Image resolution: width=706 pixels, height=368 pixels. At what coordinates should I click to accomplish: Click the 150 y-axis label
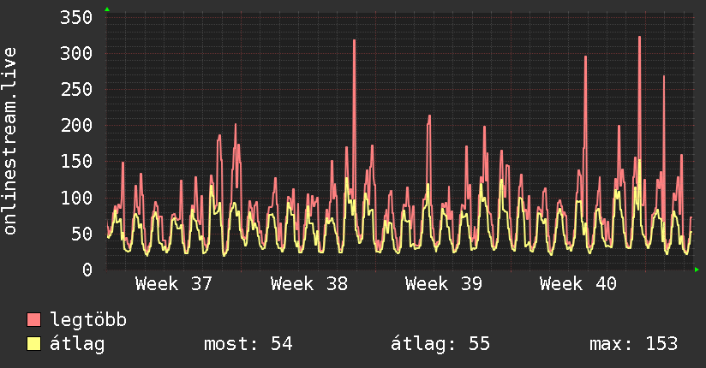coord(76,162)
